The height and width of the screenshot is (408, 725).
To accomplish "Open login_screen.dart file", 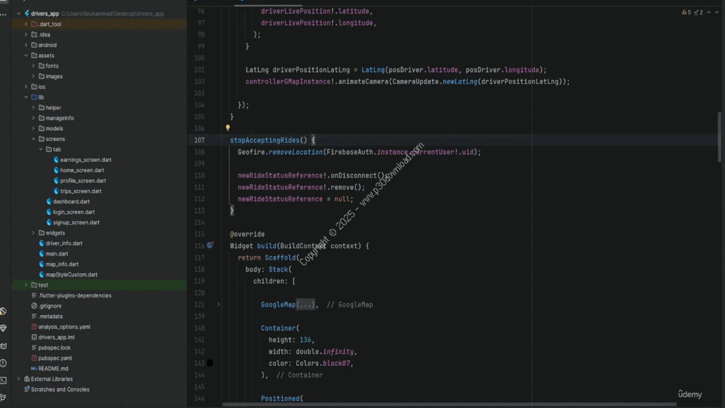I will pyautogui.click(x=74, y=212).
